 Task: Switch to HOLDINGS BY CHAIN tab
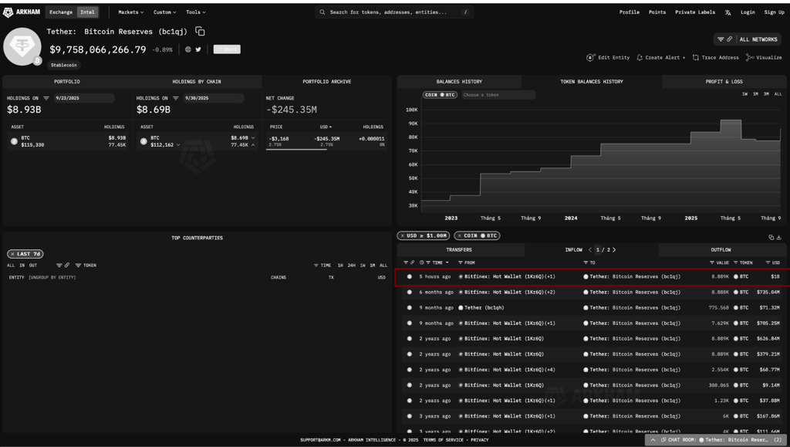coord(197,82)
